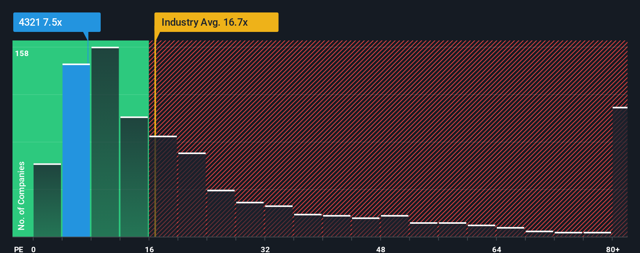
Task: Click the first hatched bar after PE 16
Action: click(163, 186)
